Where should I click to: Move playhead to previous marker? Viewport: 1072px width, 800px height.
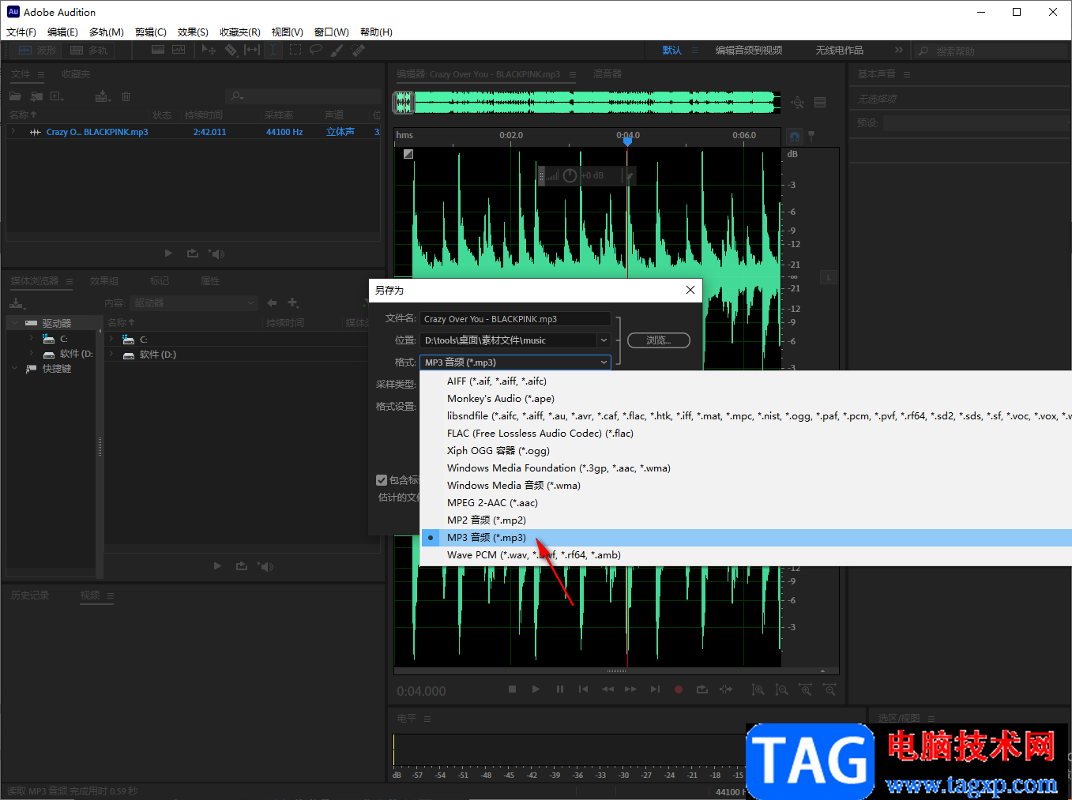coord(583,689)
